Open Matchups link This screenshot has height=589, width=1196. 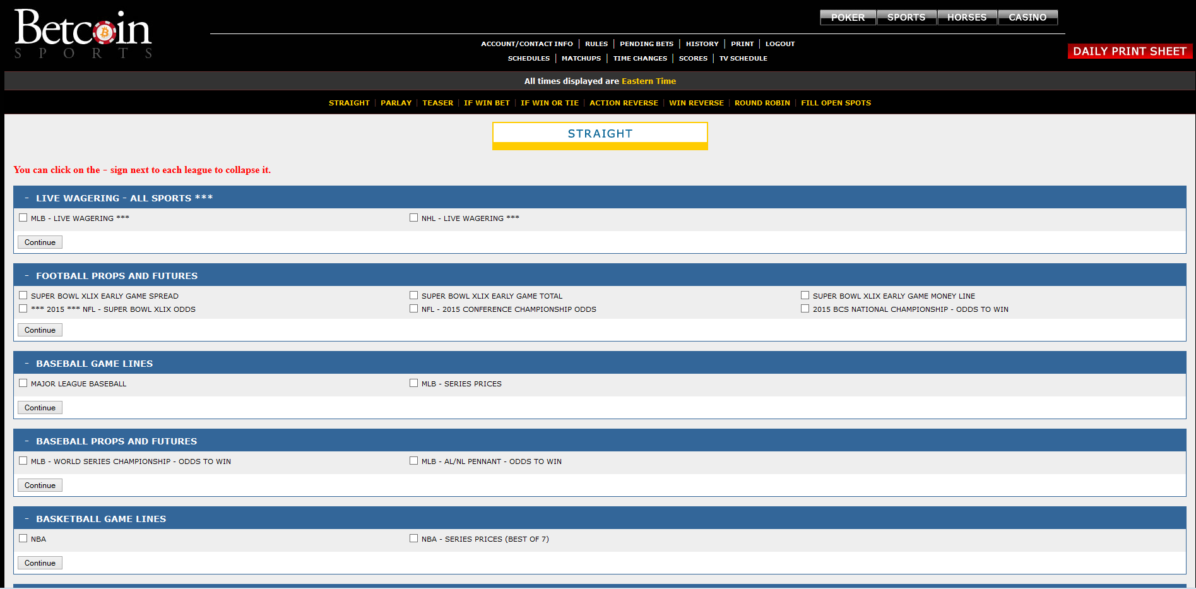tap(581, 59)
